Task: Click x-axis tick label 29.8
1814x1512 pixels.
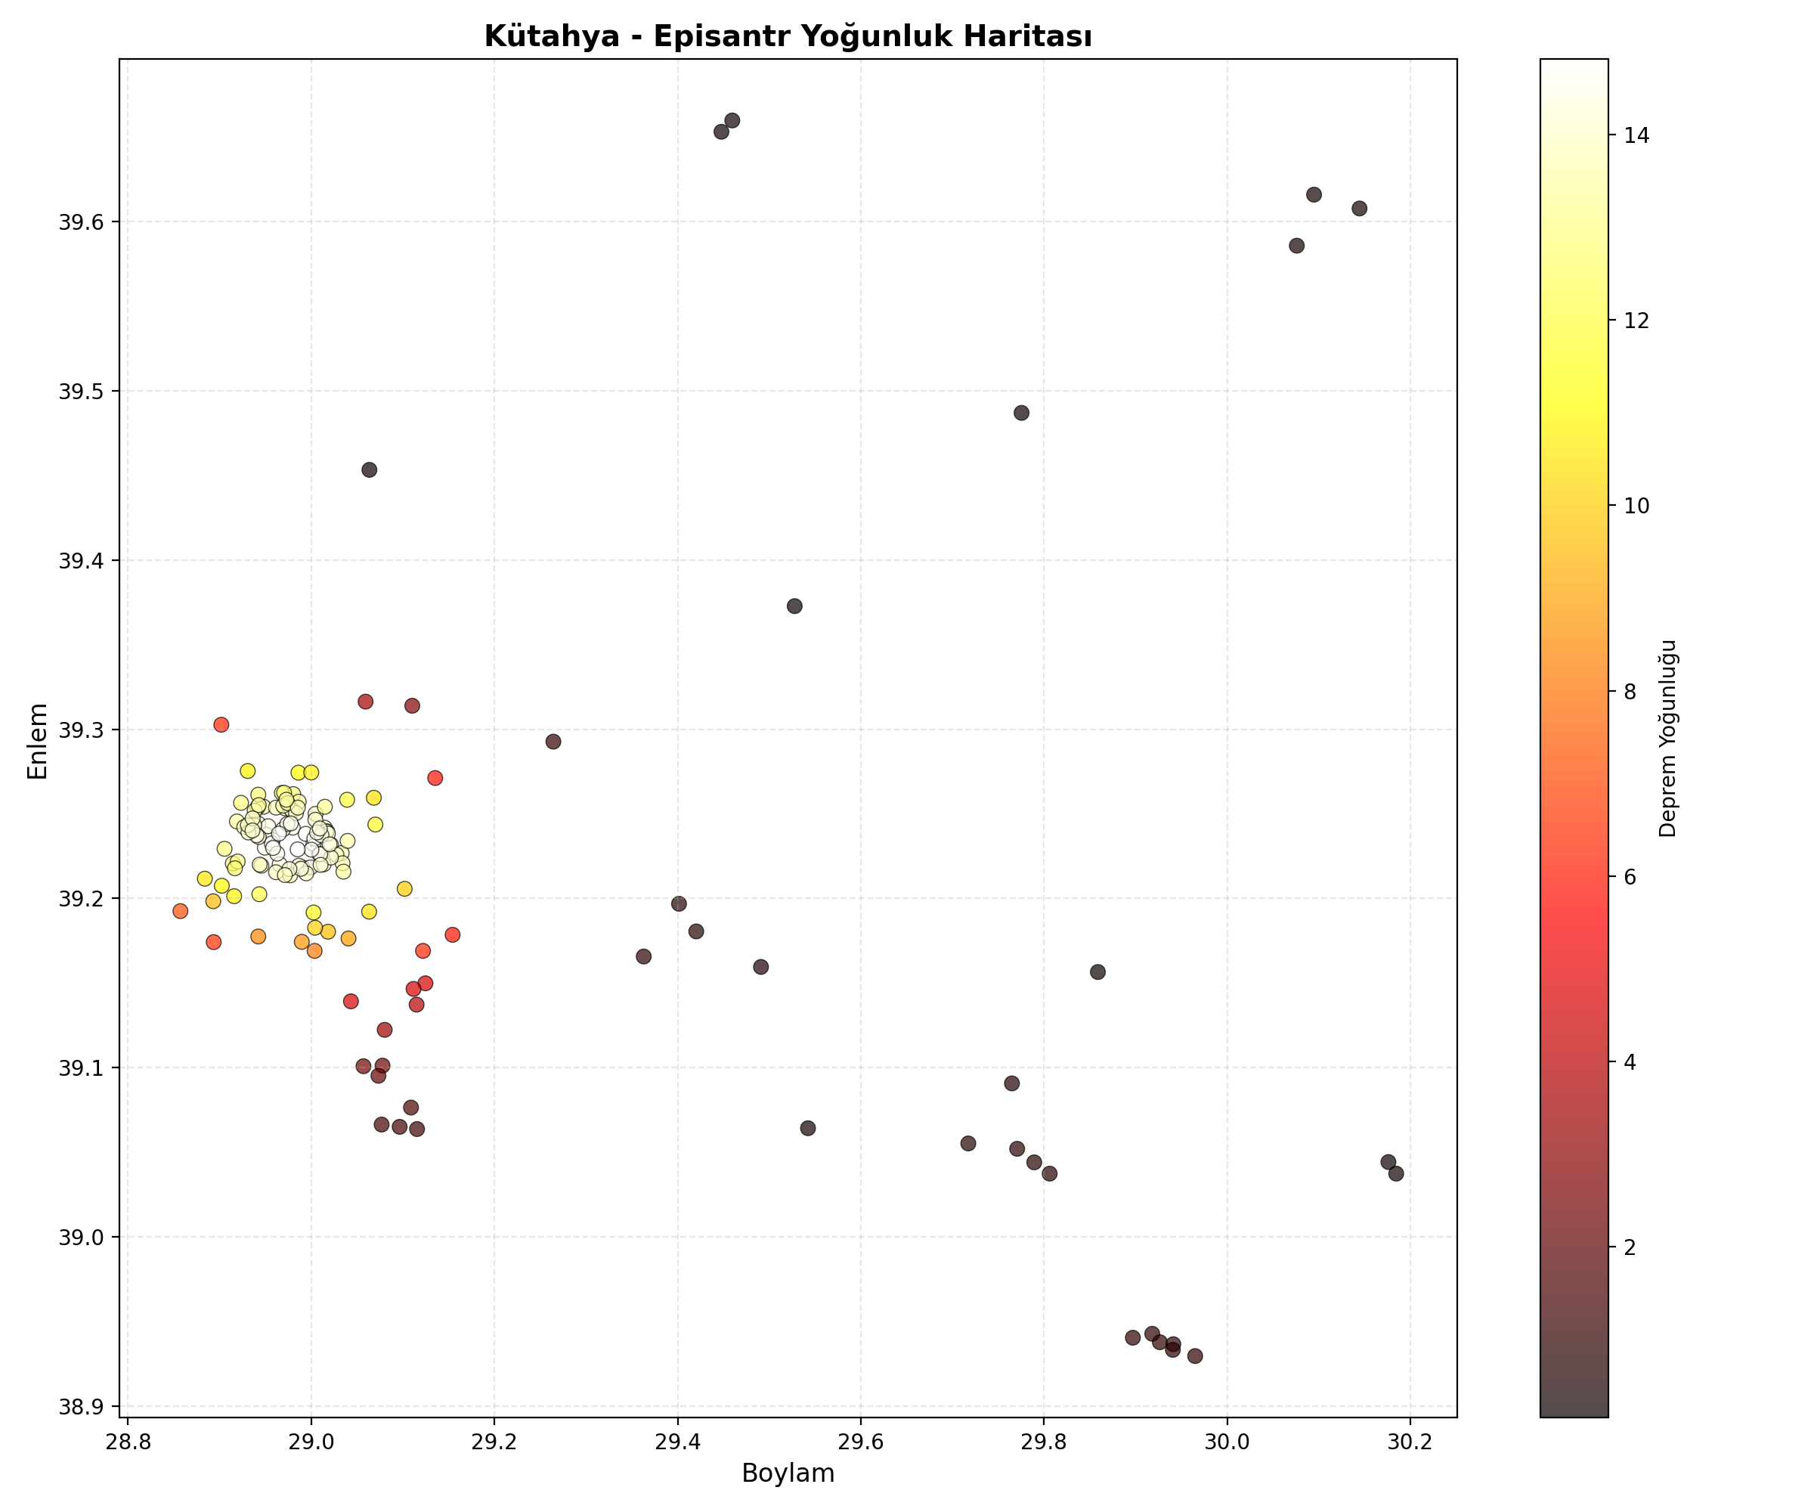Action: [x=1044, y=1440]
